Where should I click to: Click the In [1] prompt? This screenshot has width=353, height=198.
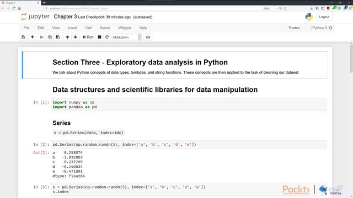(x=41, y=102)
